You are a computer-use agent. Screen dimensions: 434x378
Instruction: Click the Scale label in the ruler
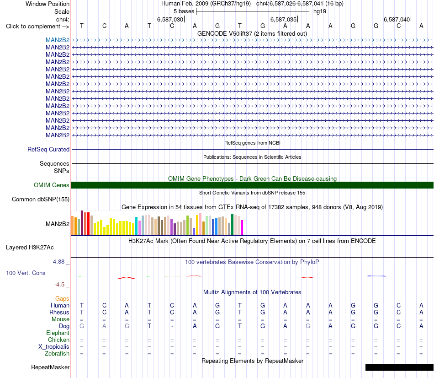62,11
